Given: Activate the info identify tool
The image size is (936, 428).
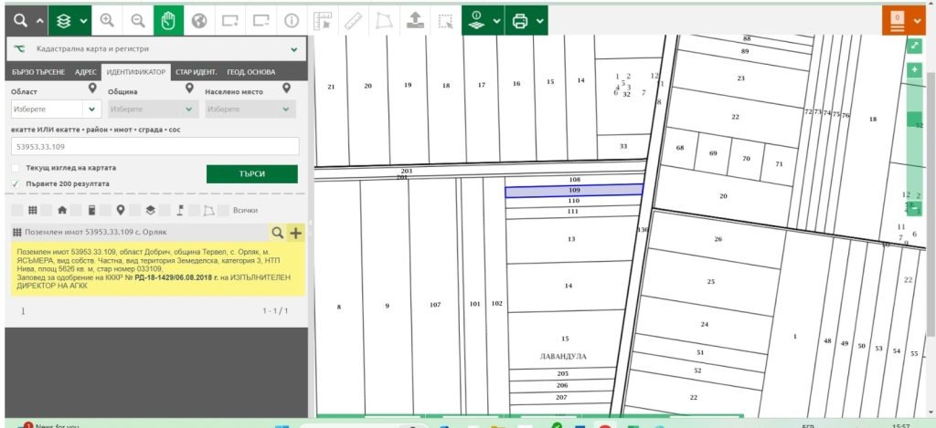Looking at the screenshot, I should 292,19.
